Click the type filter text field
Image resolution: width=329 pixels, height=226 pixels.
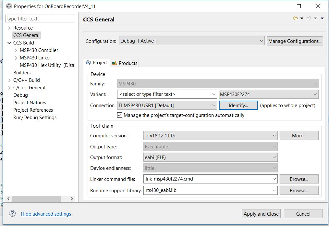click(40, 19)
